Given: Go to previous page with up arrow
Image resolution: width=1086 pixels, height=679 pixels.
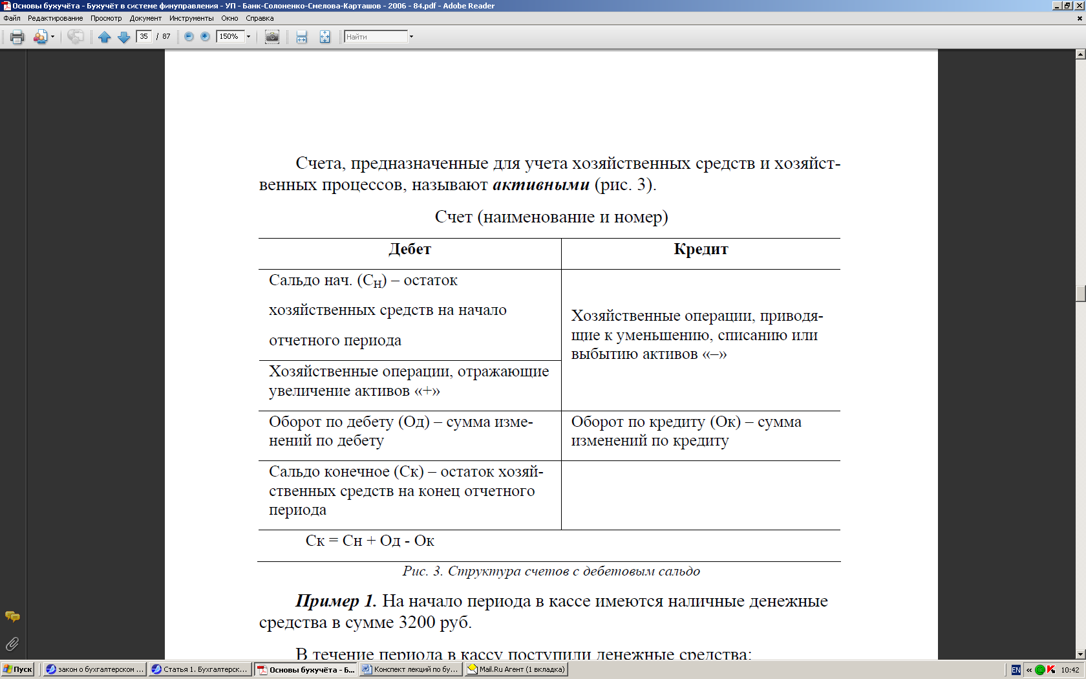Looking at the screenshot, I should click(105, 37).
